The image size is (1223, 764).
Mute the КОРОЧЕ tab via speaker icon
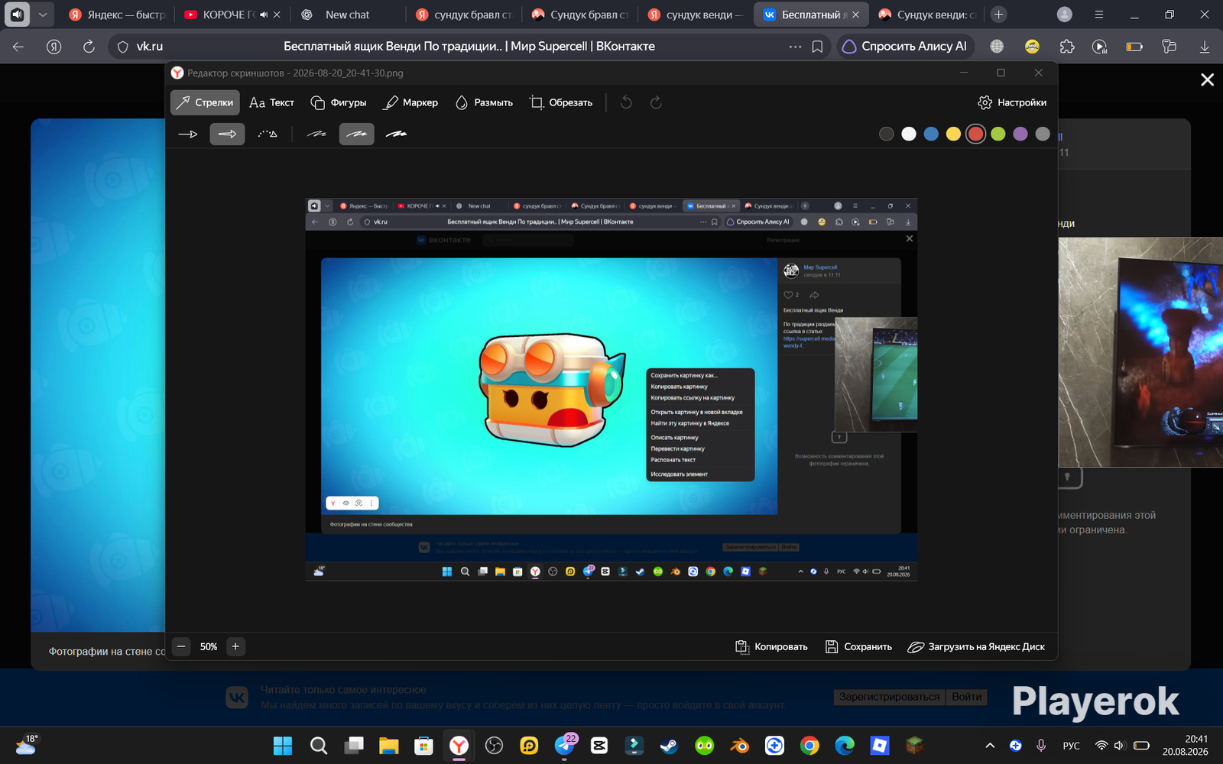(264, 15)
